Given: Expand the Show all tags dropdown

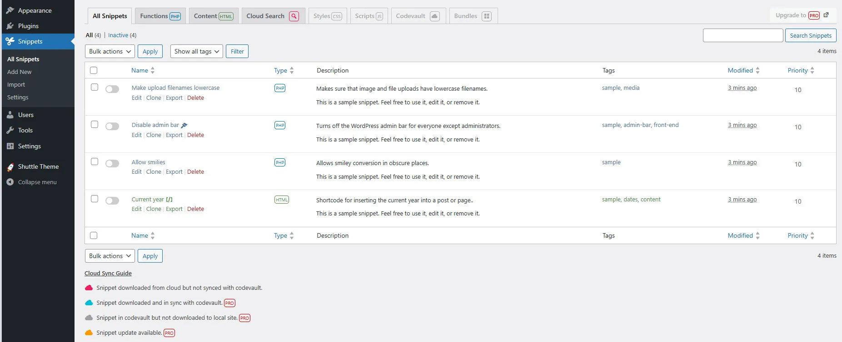Looking at the screenshot, I should 196,51.
